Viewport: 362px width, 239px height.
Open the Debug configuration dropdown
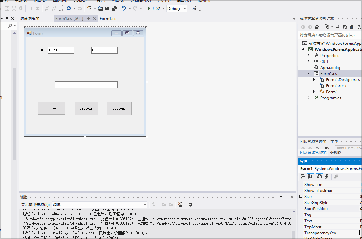[x=185, y=9]
